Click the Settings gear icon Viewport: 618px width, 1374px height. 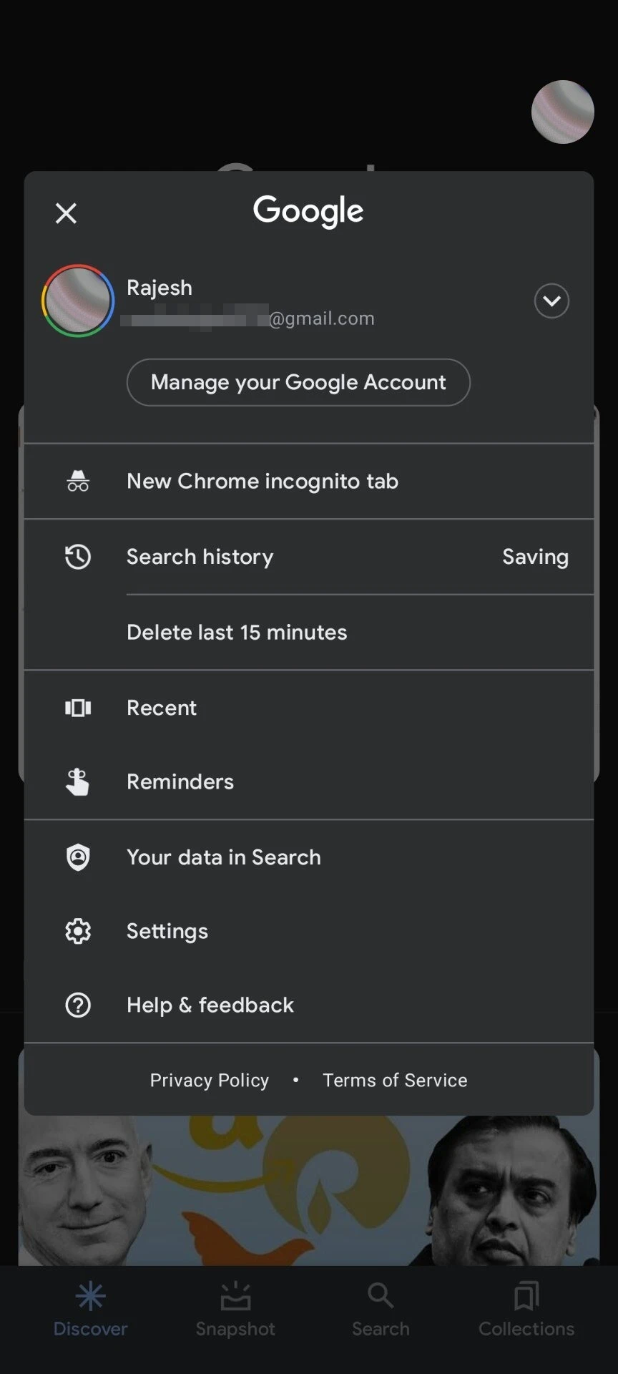pos(78,931)
